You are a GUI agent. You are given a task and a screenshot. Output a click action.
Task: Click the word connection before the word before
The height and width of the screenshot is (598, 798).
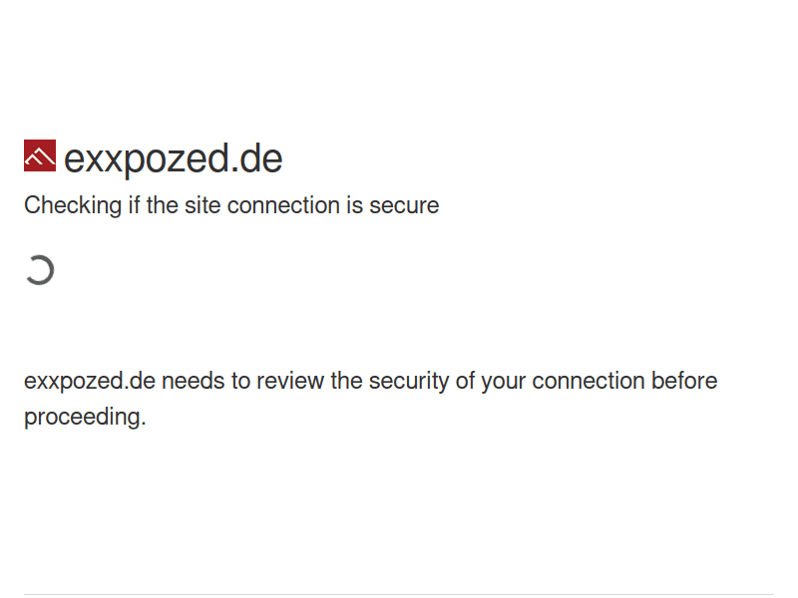point(588,382)
